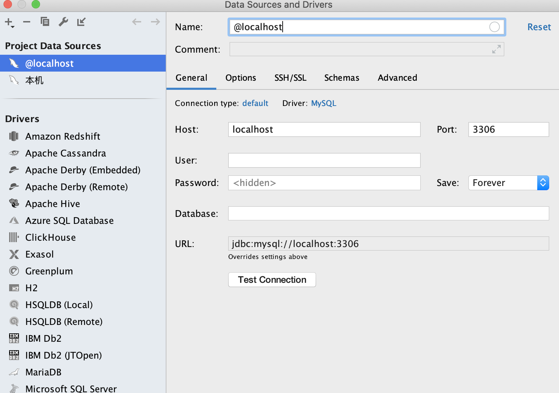
Task: Open driver settings wrench icon
Action: tap(63, 22)
